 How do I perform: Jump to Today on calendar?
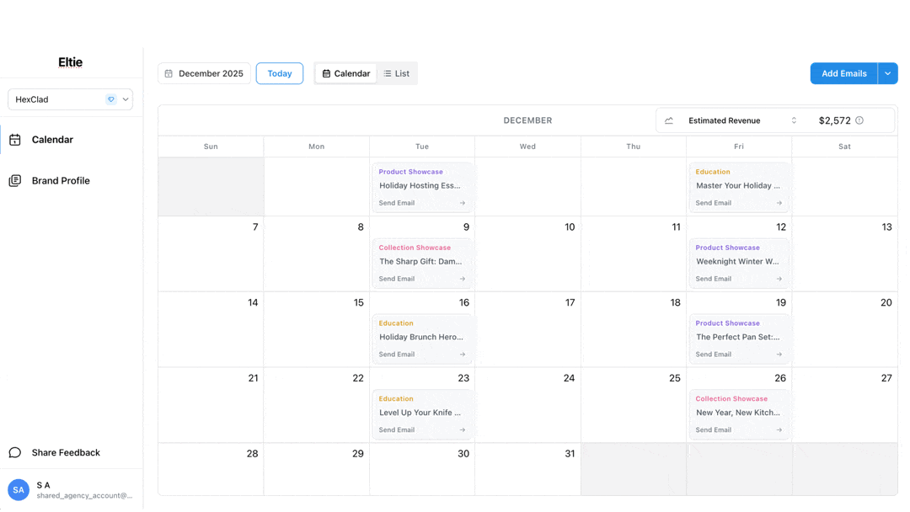tap(280, 74)
